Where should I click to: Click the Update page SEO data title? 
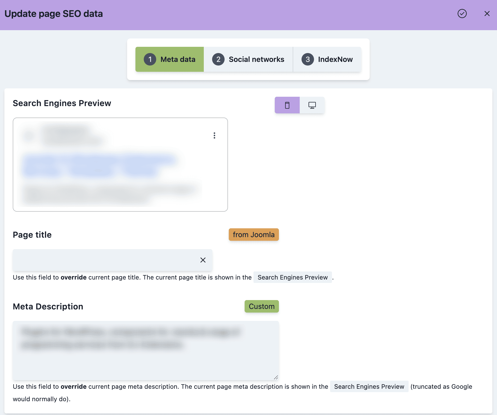[x=54, y=14]
